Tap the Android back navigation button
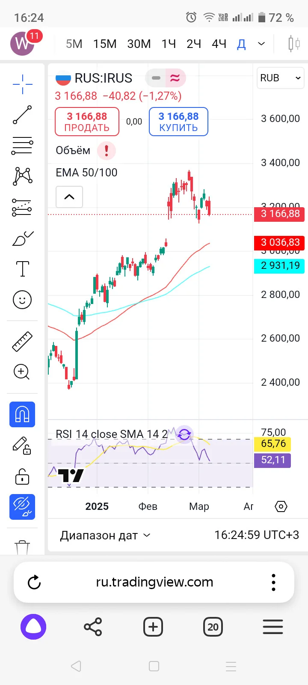Image resolution: width=308 pixels, height=685 pixels. click(76, 666)
